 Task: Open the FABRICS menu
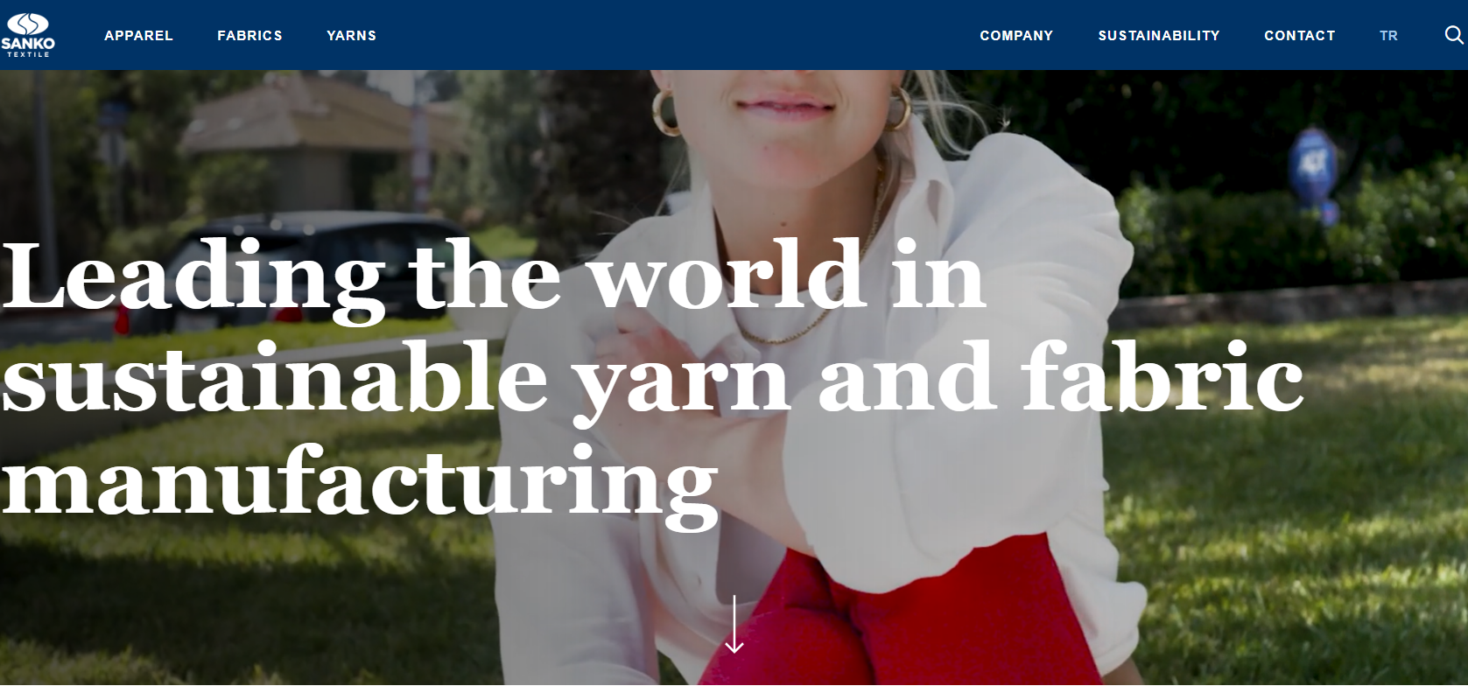coord(249,36)
